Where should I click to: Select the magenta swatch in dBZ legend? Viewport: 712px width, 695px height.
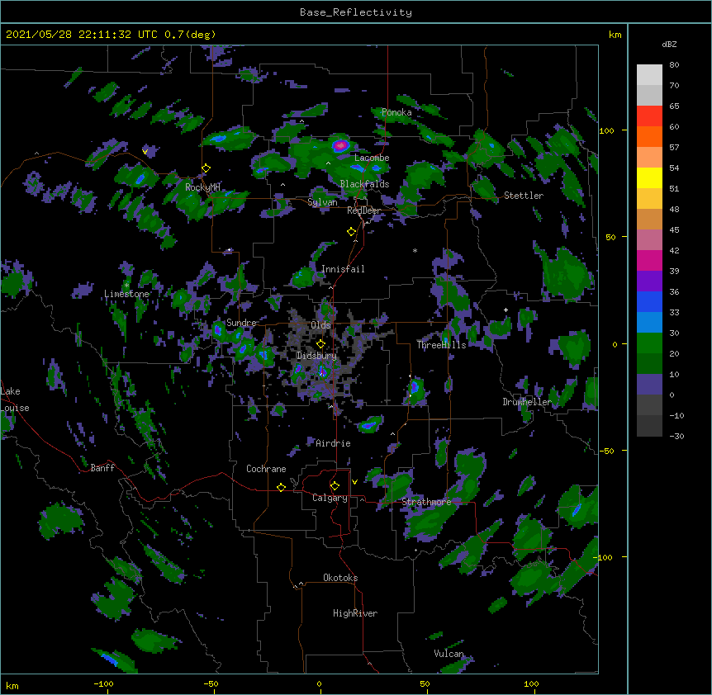(x=649, y=260)
